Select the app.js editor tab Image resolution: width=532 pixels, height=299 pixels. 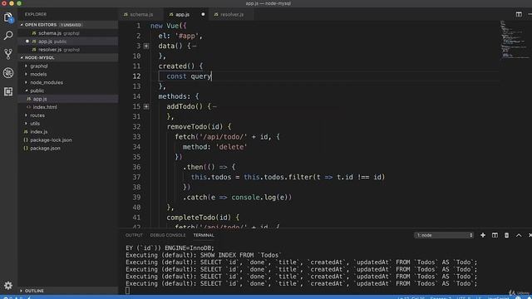pyautogui.click(x=182, y=14)
